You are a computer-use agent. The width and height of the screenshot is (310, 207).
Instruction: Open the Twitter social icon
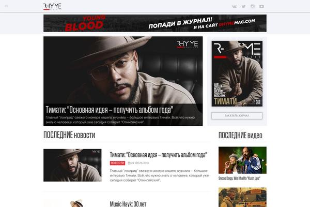coord(243,7)
